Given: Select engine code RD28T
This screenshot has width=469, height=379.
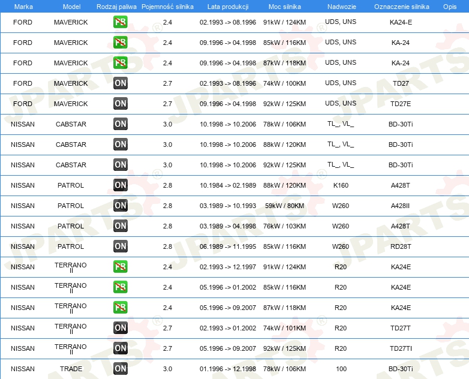Looking at the screenshot, I should pyautogui.click(x=401, y=246).
